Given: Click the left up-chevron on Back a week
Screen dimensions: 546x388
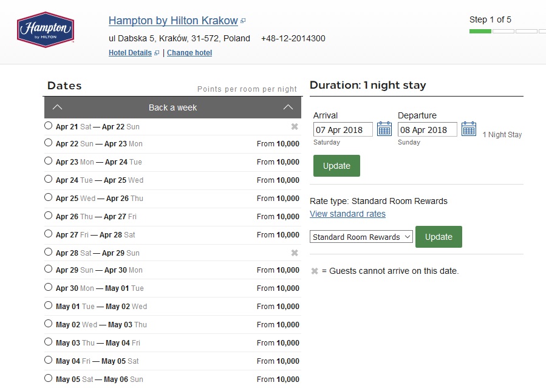Looking at the screenshot, I should [x=57, y=107].
